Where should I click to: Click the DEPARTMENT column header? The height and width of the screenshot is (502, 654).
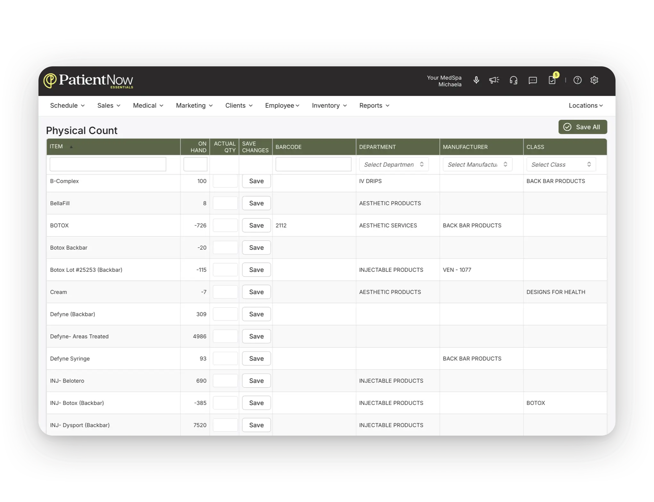(x=398, y=147)
